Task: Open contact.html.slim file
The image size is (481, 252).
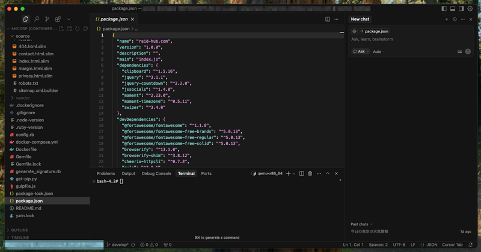Action: 36,54
